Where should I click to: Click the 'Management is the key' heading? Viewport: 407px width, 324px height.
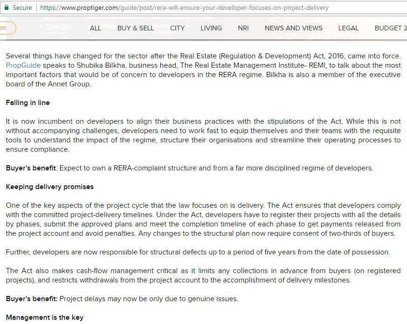coord(45,317)
